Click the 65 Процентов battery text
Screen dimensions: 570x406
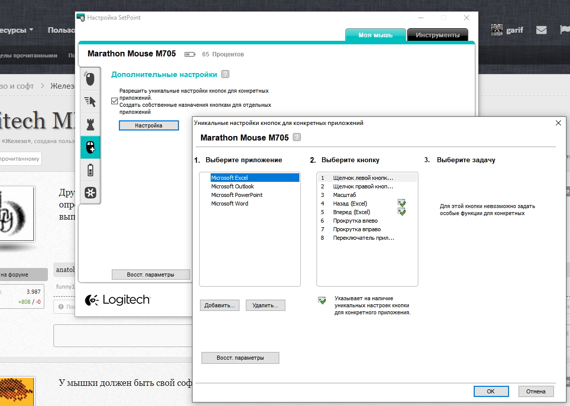(x=223, y=54)
